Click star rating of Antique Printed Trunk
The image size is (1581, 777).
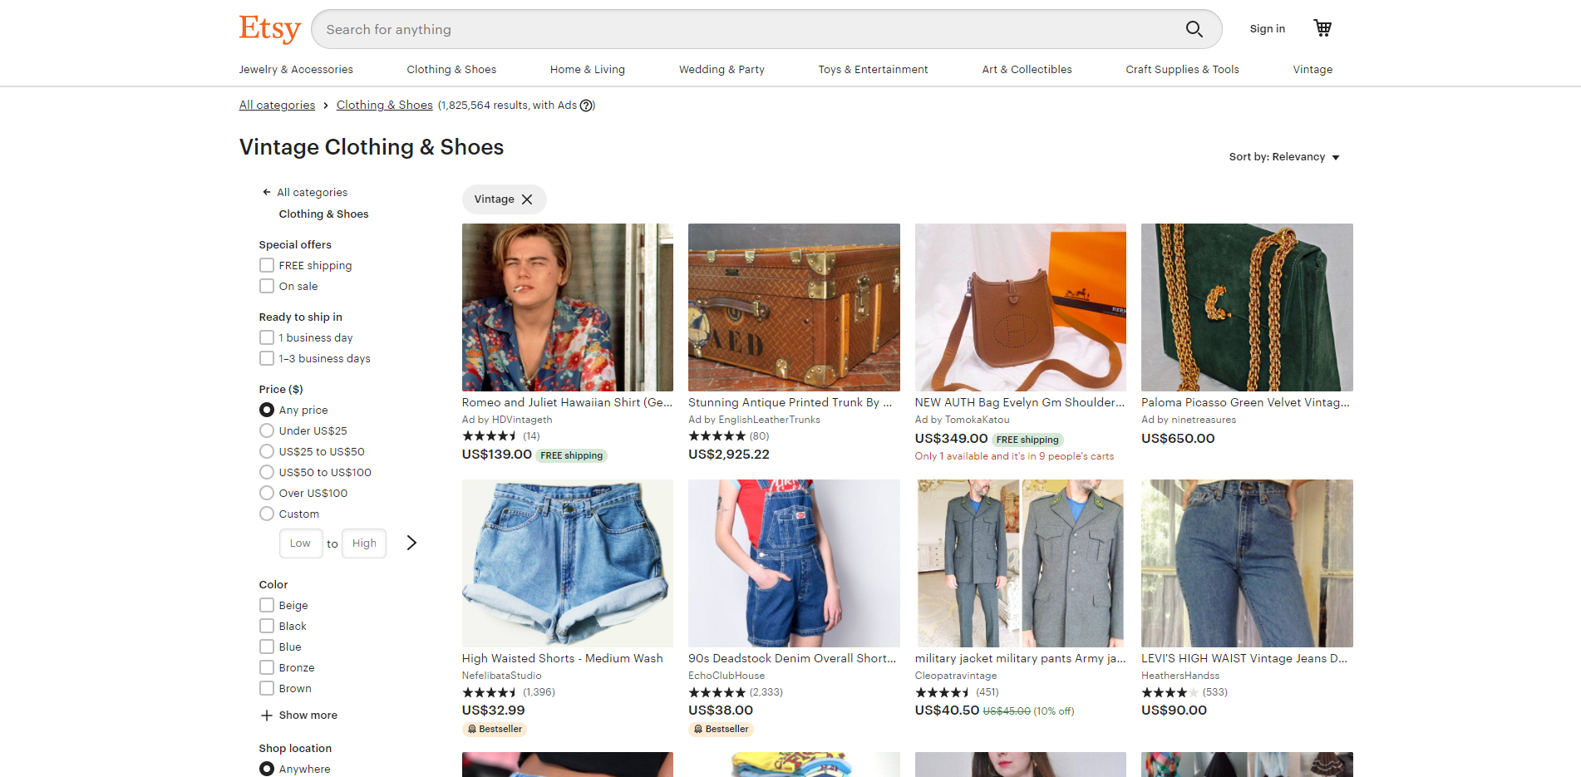[x=717, y=436]
